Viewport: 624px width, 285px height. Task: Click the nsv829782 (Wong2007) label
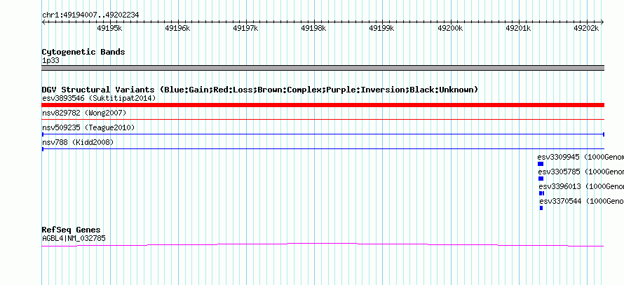click(x=84, y=113)
